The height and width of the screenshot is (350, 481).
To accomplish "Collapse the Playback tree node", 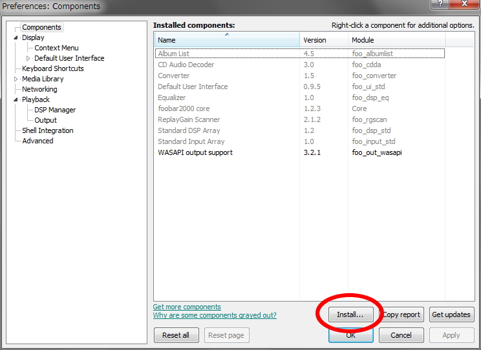I will coord(16,99).
